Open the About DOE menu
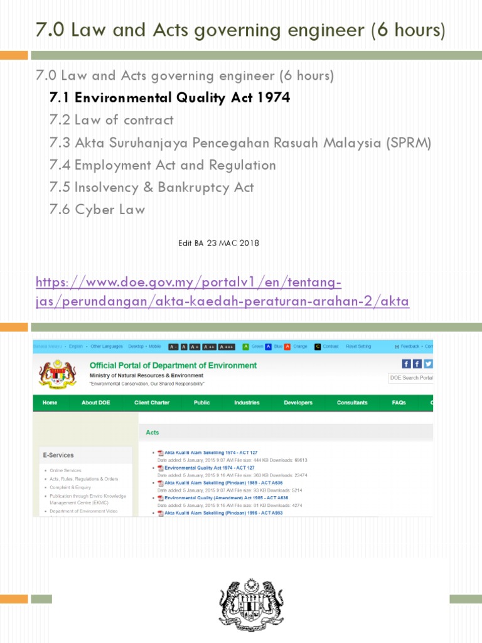Screen dimensions: 482x643 (x=95, y=403)
